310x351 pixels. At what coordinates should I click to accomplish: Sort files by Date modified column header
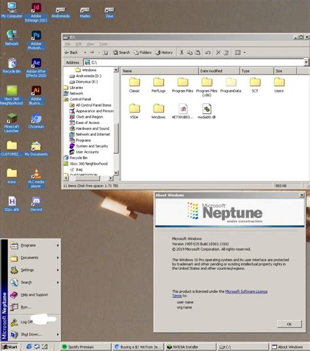point(219,71)
